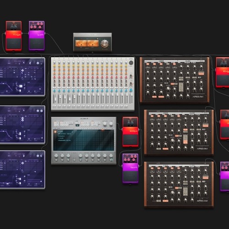Select the filter curve graph on the top purple synth

pyautogui.click(x=7, y=87)
